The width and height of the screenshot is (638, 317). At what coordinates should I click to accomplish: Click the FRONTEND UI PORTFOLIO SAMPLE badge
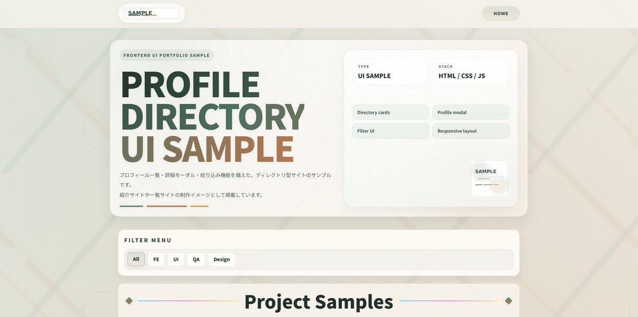(x=167, y=55)
